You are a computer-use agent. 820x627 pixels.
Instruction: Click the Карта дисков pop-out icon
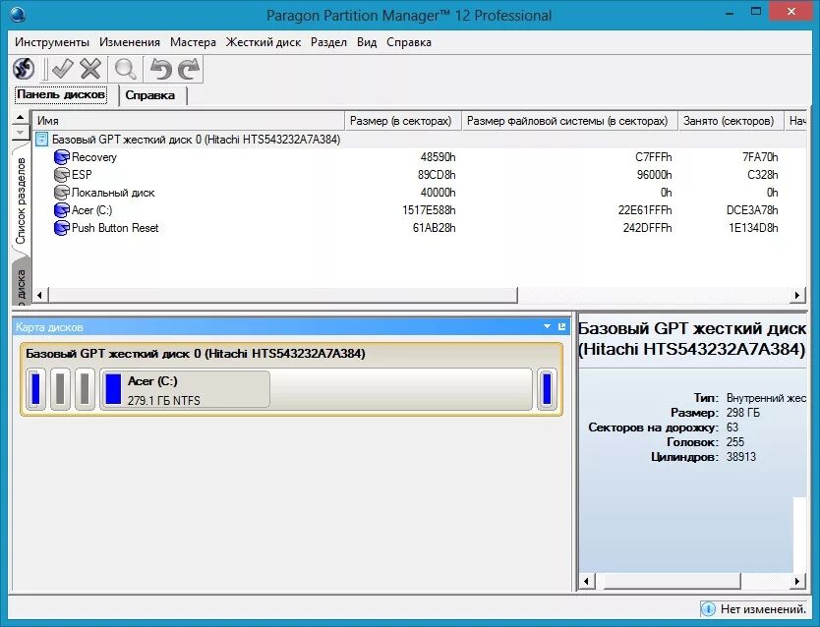pos(562,327)
